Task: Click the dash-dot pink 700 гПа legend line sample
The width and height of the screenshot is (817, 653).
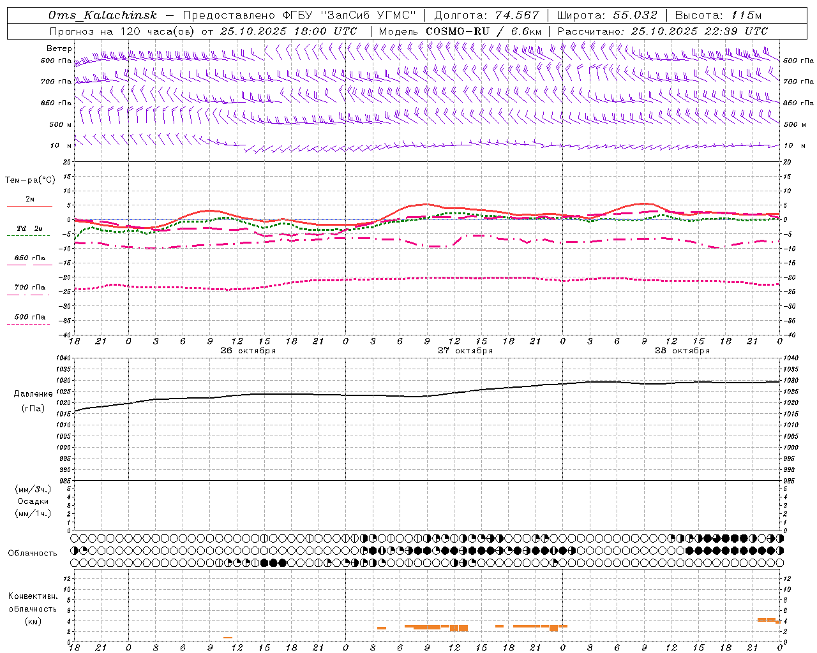Action: coord(28,295)
